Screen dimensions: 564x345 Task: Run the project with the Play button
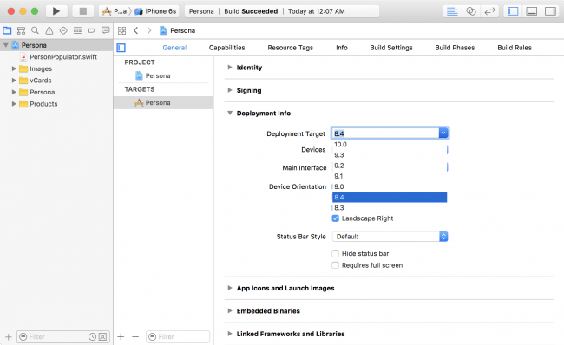click(x=56, y=11)
